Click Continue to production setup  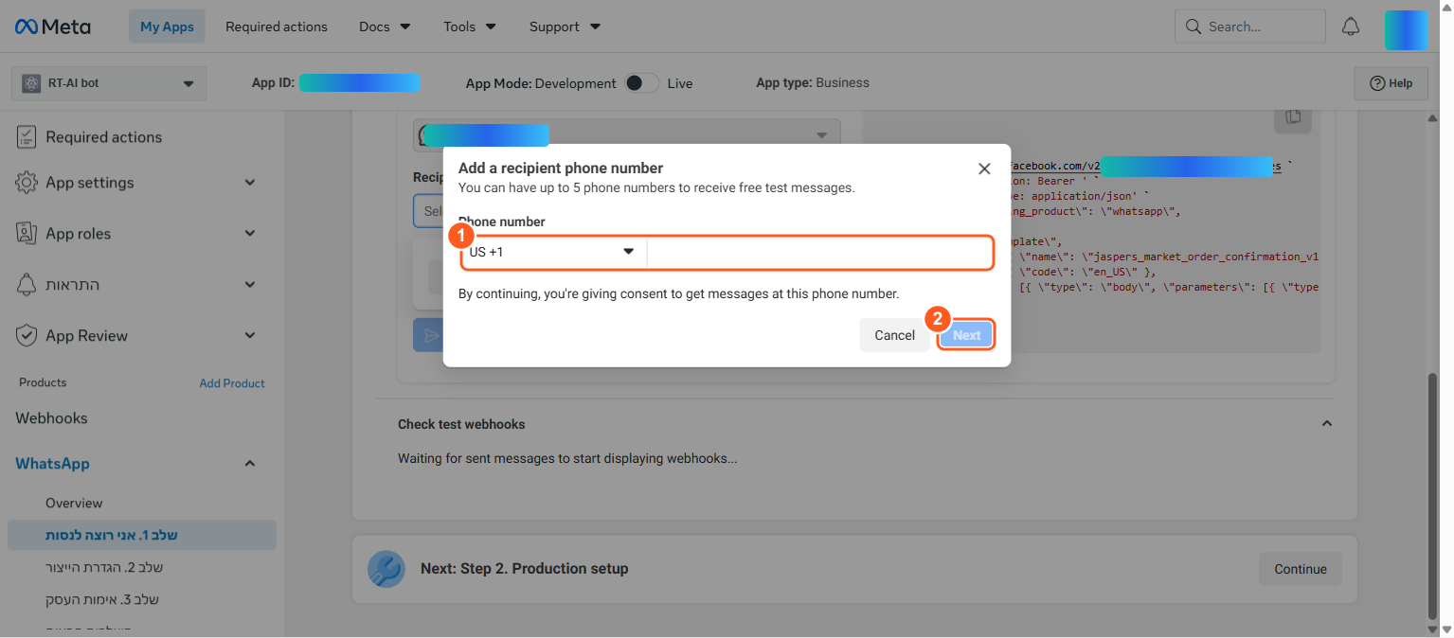coord(1301,569)
